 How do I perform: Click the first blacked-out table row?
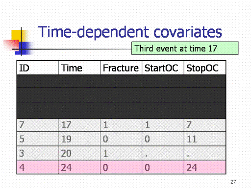pyautogui.click(x=121, y=81)
